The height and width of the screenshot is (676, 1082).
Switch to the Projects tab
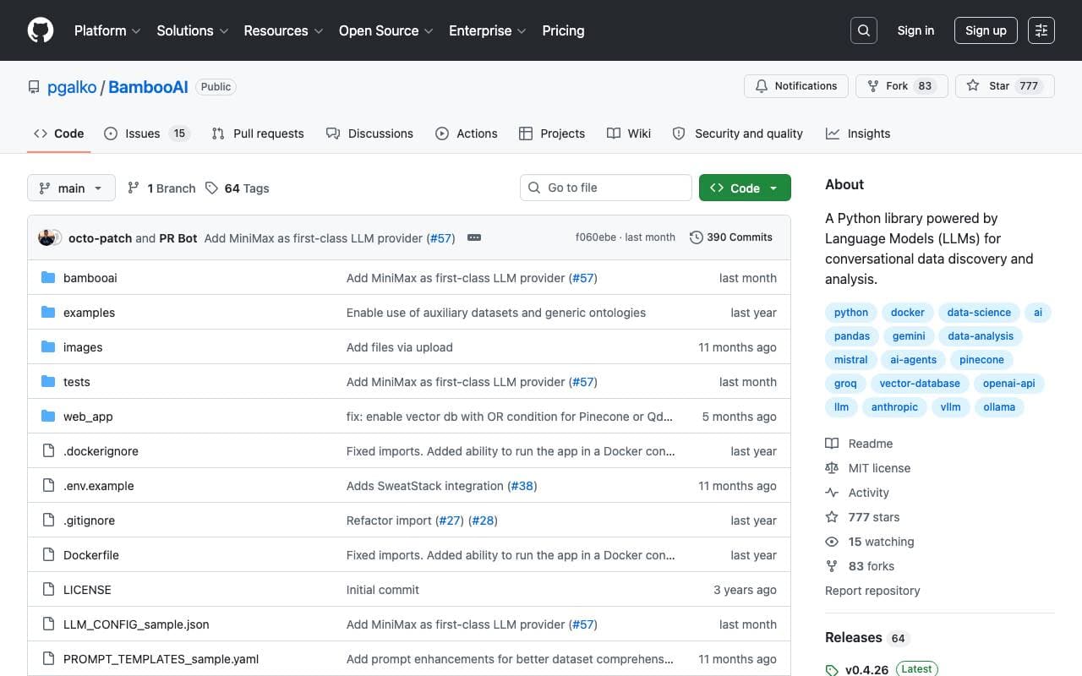(552, 134)
